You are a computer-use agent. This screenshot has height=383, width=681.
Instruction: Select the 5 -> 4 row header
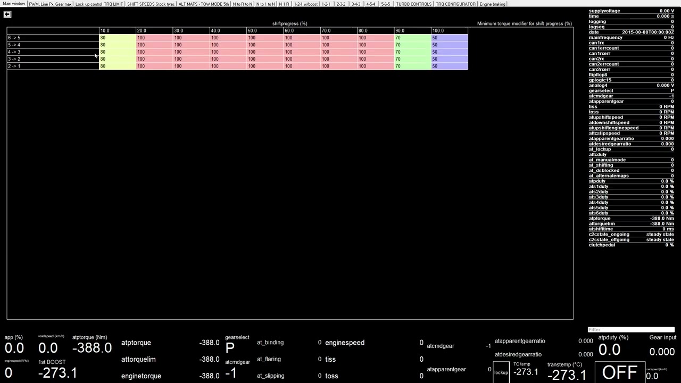coord(53,45)
